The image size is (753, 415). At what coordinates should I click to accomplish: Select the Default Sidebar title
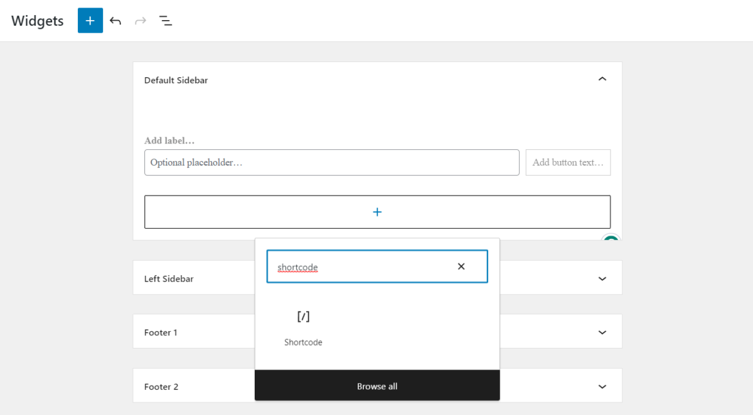point(176,80)
